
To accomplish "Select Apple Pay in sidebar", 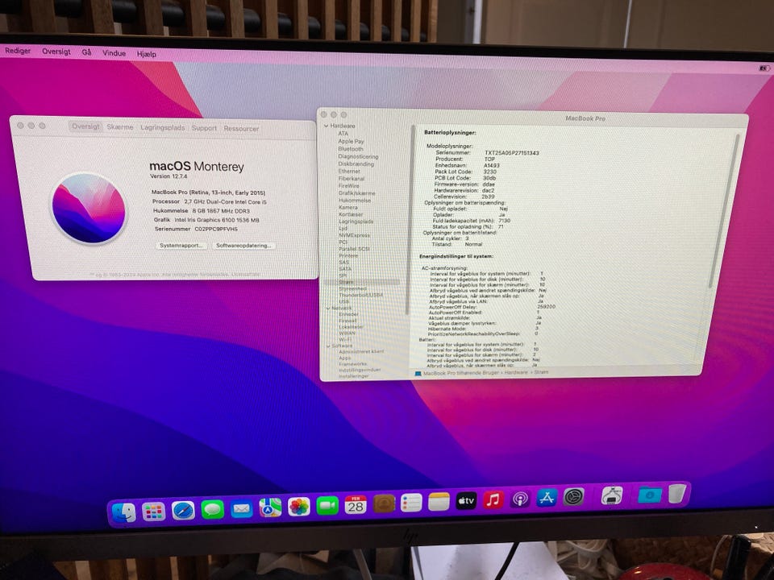I will click(351, 141).
